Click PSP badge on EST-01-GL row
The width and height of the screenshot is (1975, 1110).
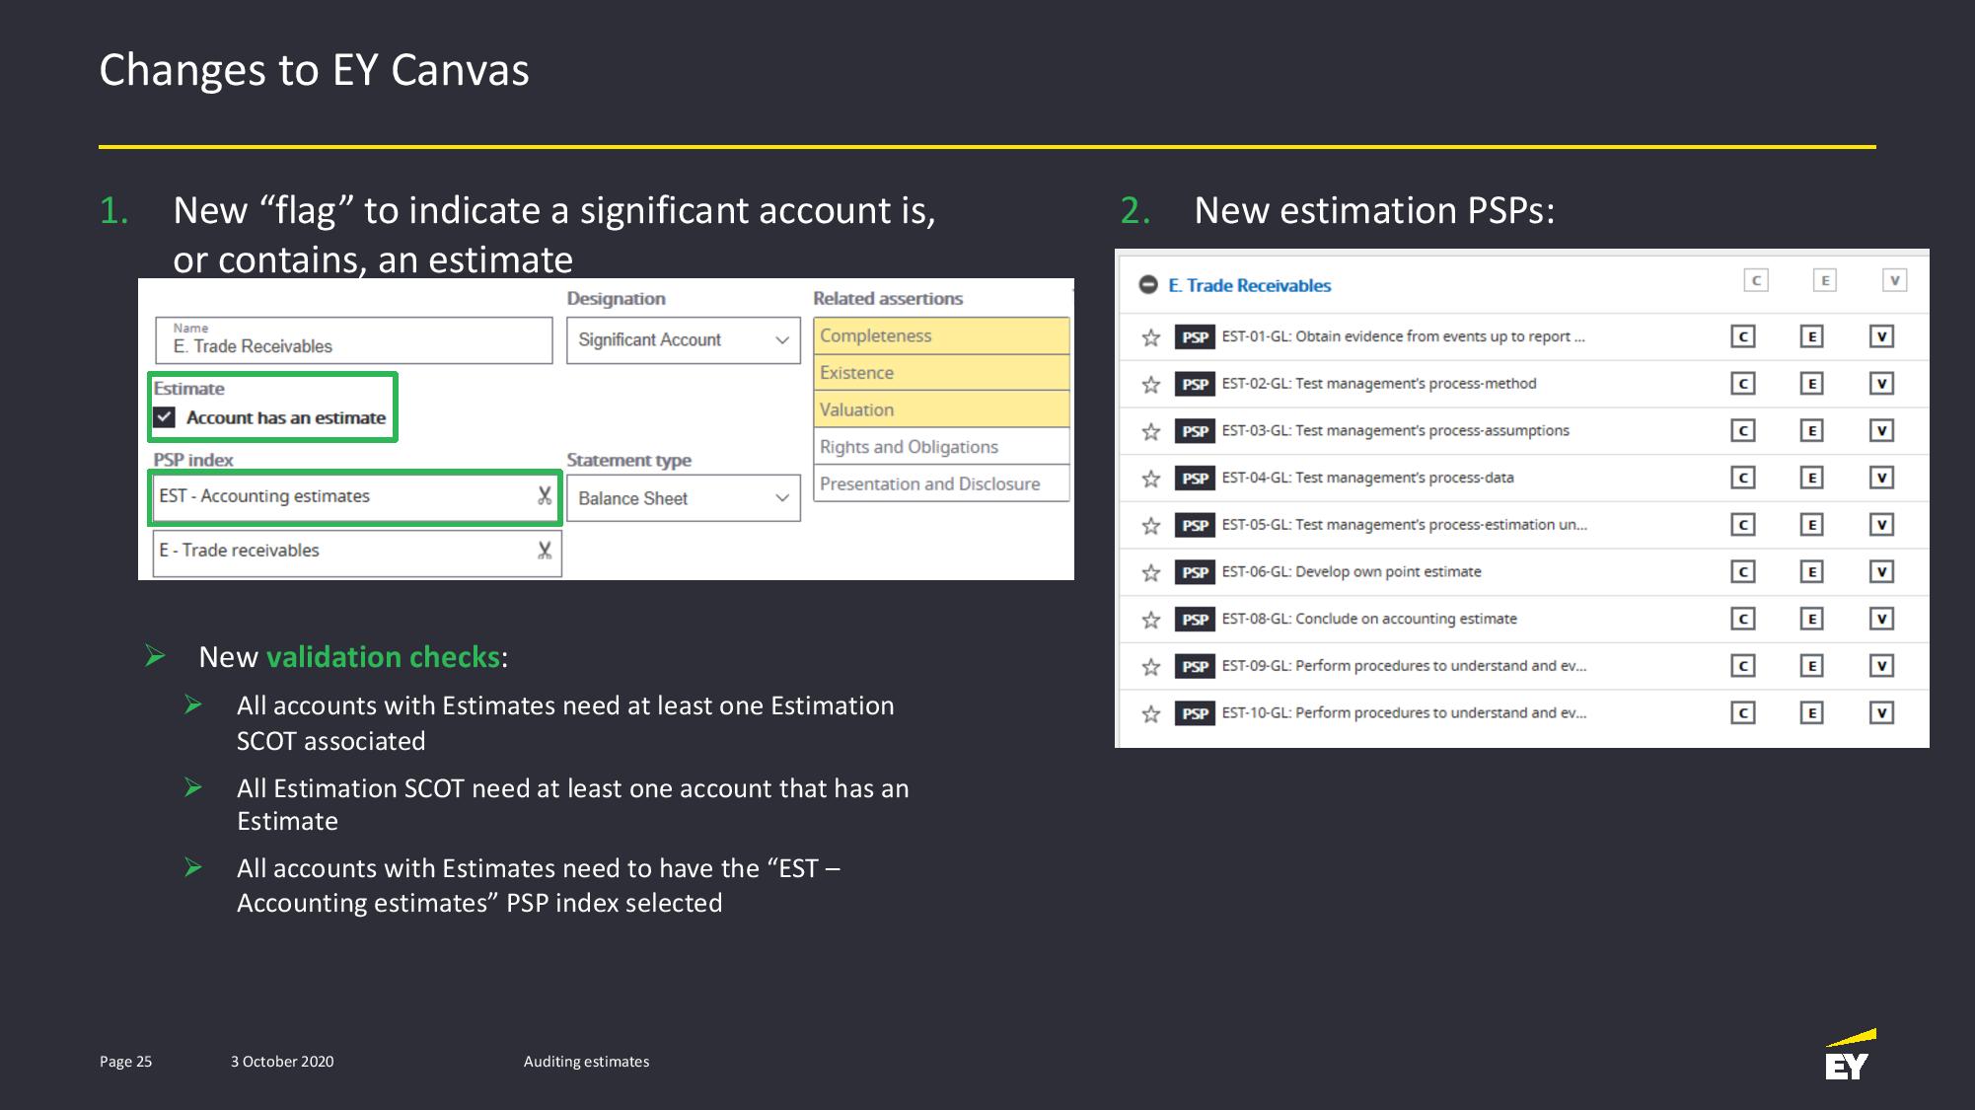pos(1195,337)
